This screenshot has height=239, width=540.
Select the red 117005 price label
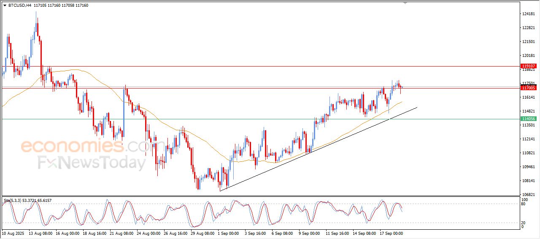pyautogui.click(x=529, y=88)
